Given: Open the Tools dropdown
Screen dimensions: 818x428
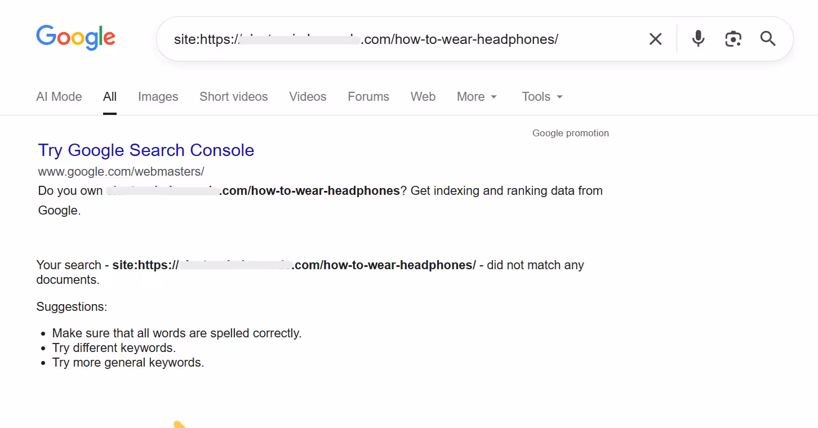Looking at the screenshot, I should (x=541, y=96).
